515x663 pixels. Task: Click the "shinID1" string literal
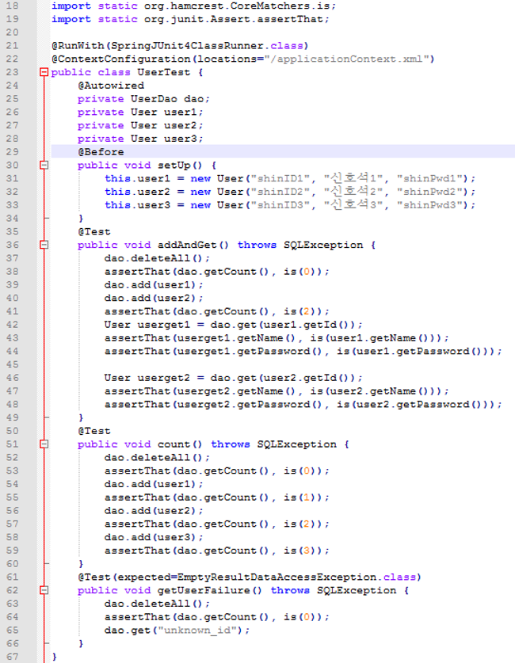tap(280, 178)
